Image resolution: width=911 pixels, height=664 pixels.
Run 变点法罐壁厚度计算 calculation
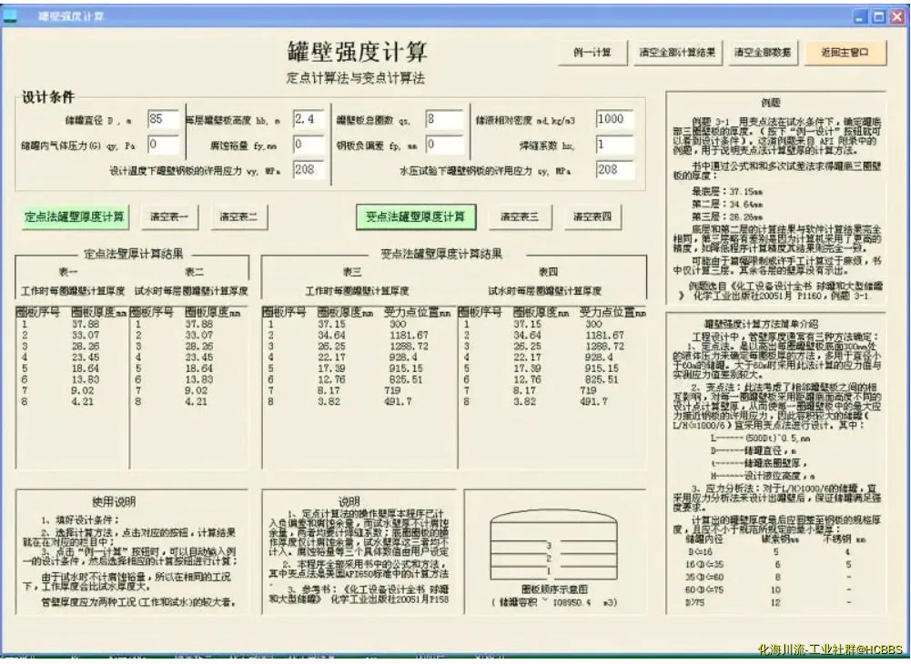point(415,217)
